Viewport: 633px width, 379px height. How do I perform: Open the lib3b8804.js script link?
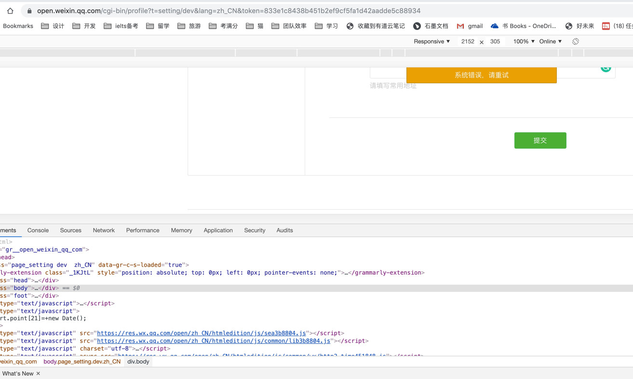click(214, 341)
